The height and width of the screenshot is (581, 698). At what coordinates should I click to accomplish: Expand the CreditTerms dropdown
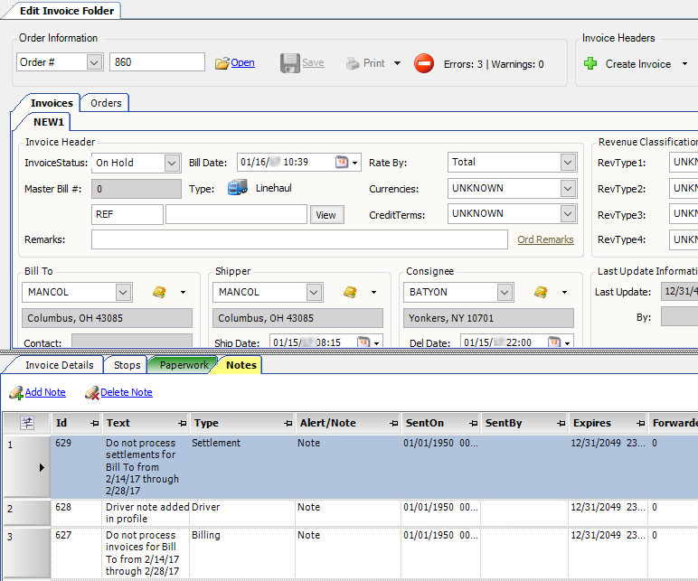coord(568,214)
